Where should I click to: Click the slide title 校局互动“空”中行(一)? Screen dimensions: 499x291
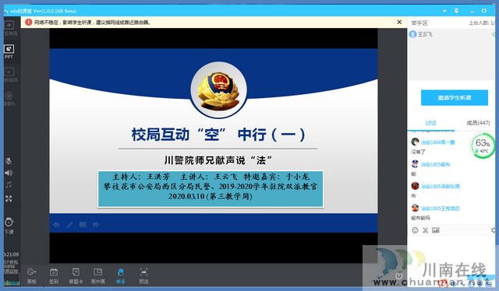218,135
